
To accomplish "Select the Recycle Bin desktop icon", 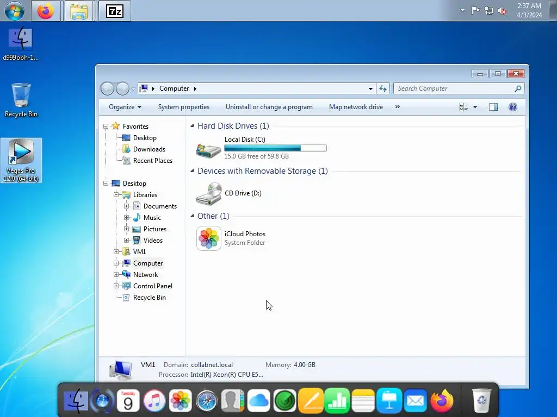I will coord(21,100).
